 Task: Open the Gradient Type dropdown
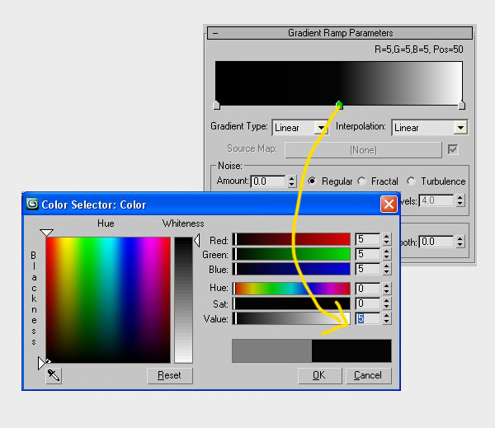tap(321, 128)
